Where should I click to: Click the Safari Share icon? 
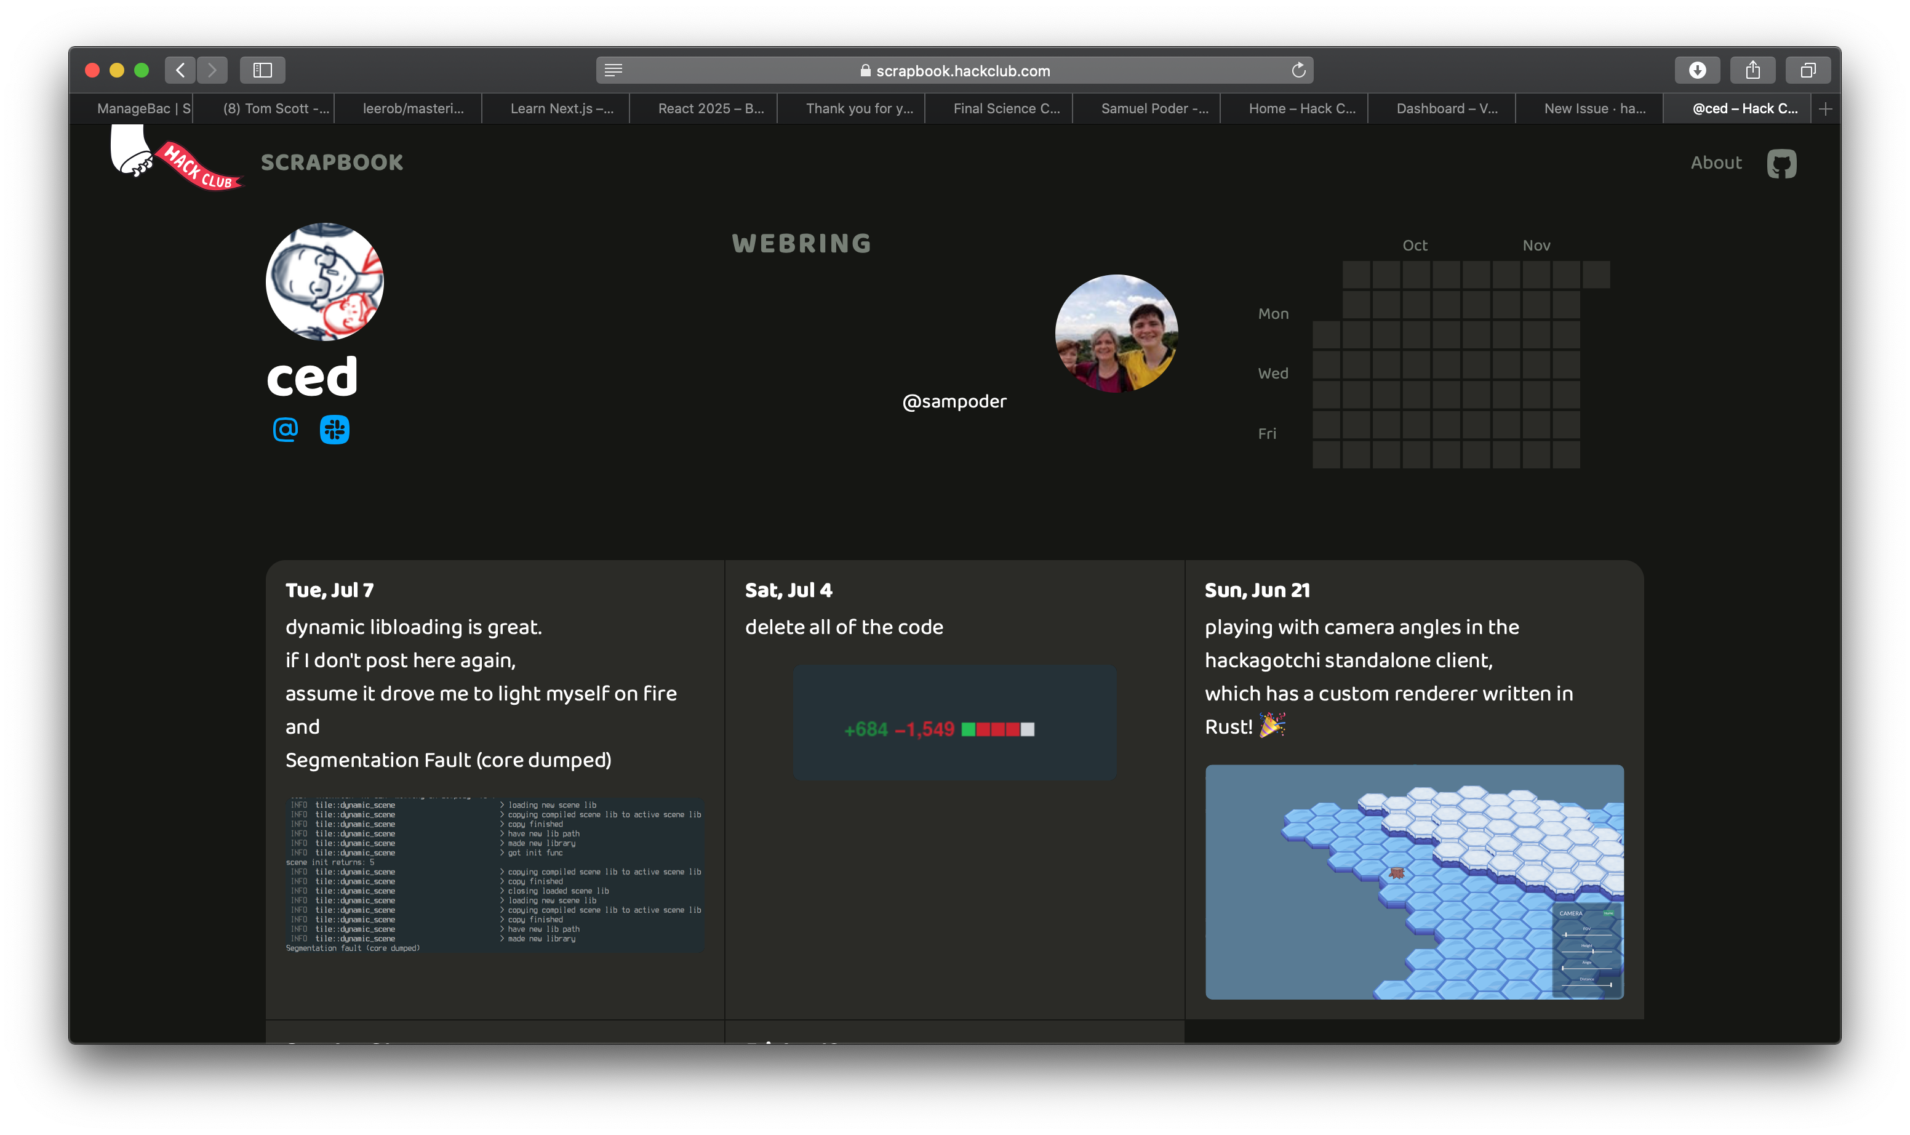pyautogui.click(x=1752, y=70)
